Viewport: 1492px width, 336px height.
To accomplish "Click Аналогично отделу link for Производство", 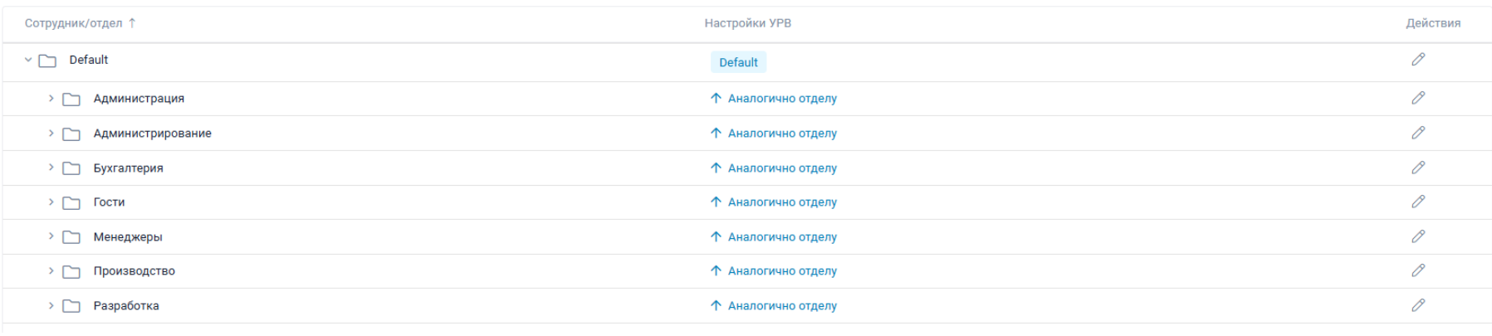I will click(781, 270).
